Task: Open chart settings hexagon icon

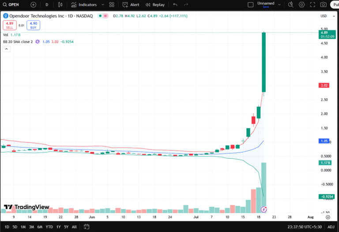Action: coord(301,4)
